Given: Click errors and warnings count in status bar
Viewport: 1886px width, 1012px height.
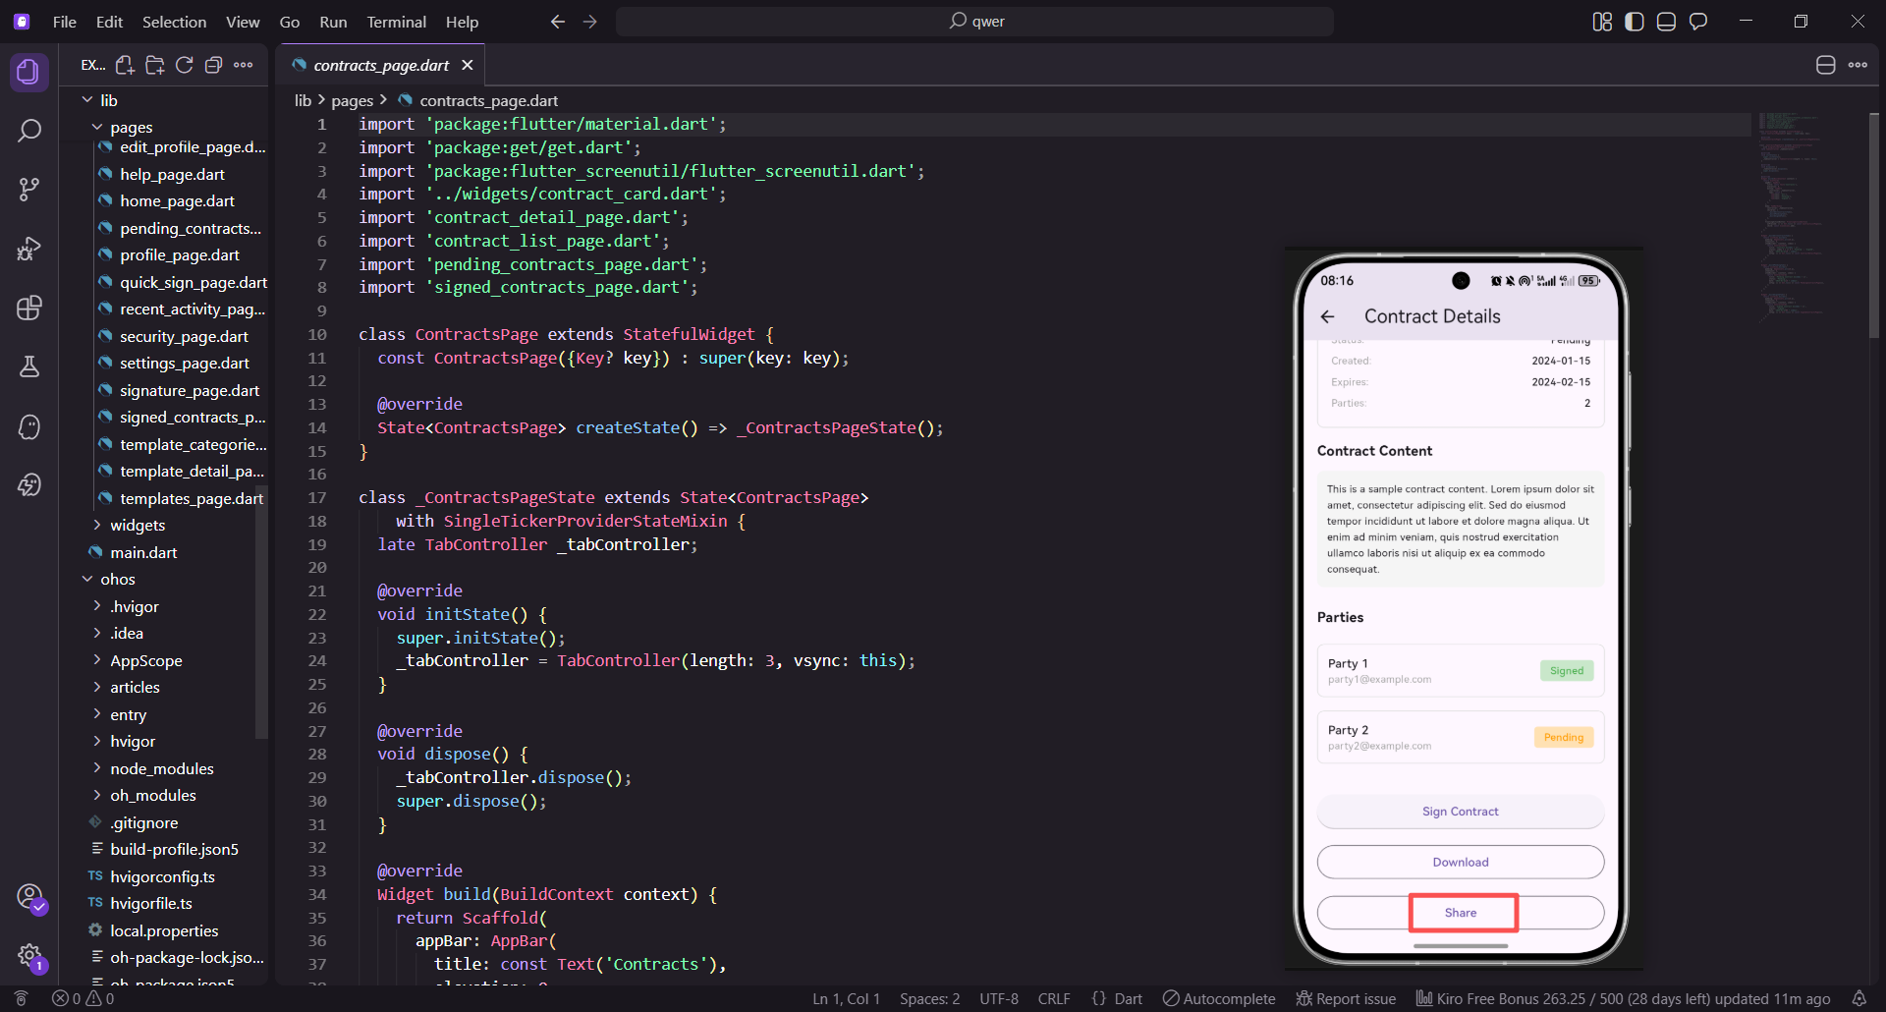Looking at the screenshot, I should [83, 998].
